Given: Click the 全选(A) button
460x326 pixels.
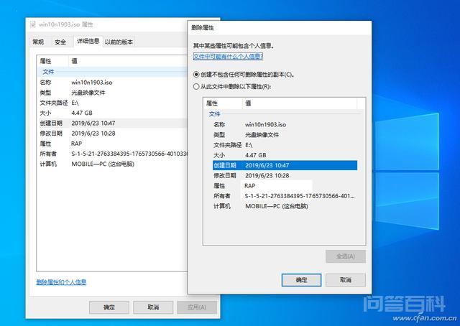Looking at the screenshot, I should (x=346, y=256).
